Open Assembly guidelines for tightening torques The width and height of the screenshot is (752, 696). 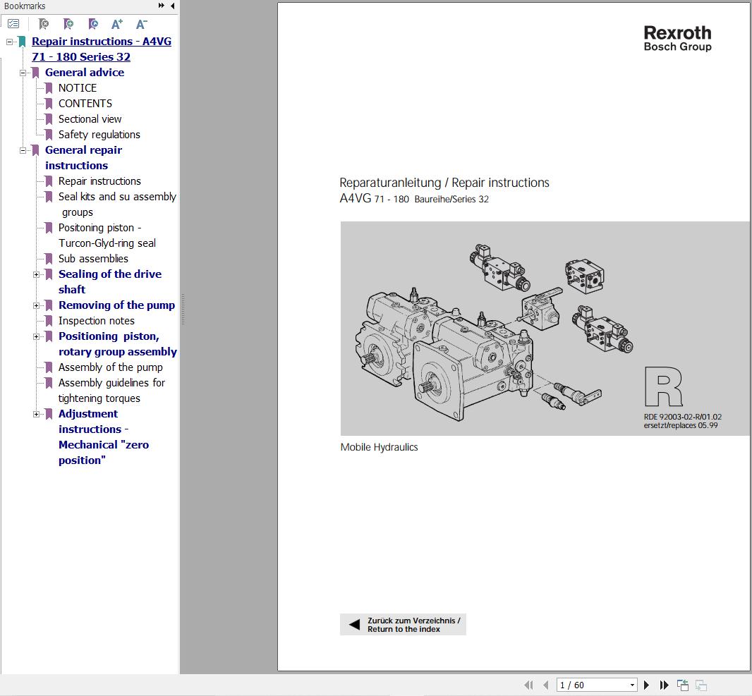pos(111,391)
